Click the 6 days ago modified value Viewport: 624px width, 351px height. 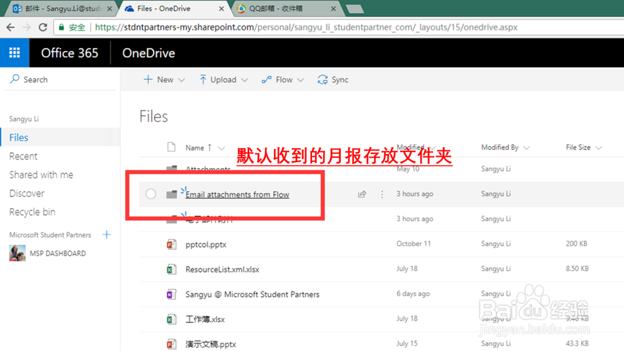[x=413, y=294]
